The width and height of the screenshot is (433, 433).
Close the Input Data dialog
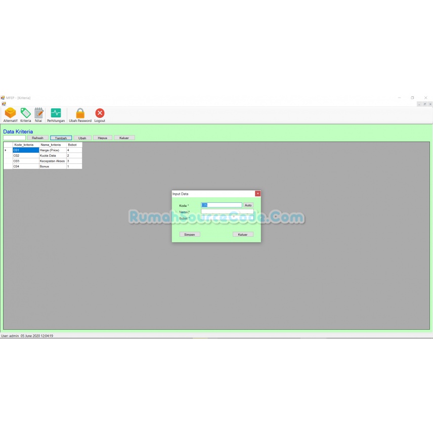point(257,194)
